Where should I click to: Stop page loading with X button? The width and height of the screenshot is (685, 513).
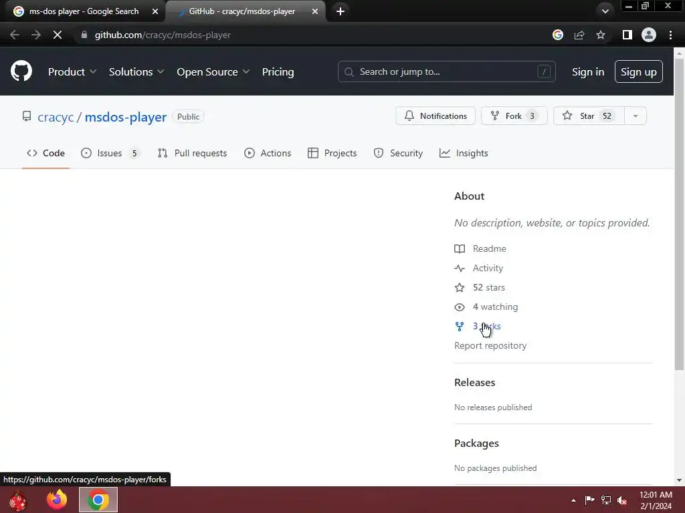pyautogui.click(x=58, y=35)
